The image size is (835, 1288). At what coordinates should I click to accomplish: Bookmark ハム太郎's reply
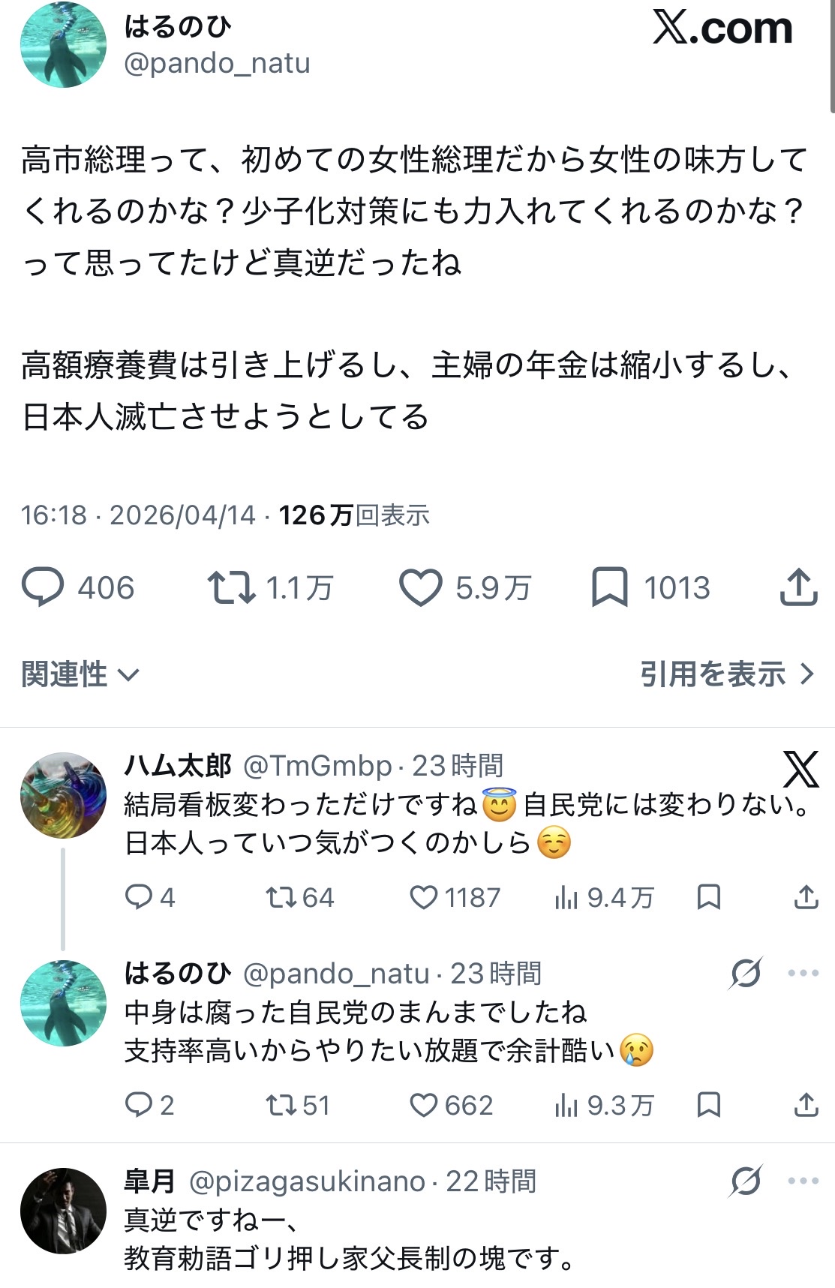[708, 897]
